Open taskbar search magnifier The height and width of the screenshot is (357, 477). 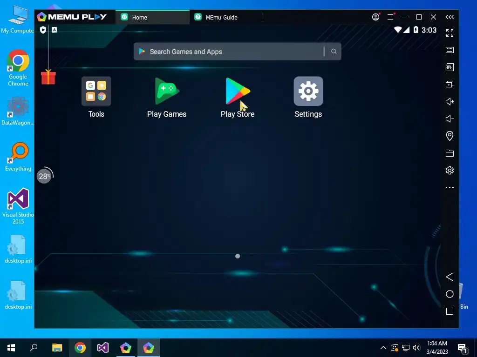[34, 348]
